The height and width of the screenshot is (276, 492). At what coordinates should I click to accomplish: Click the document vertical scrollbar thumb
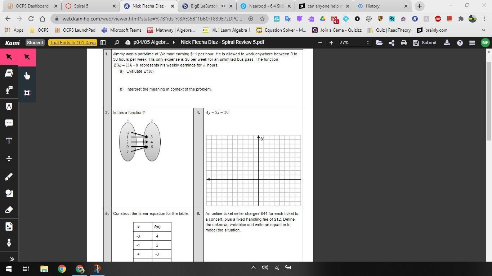[x=489, y=101]
